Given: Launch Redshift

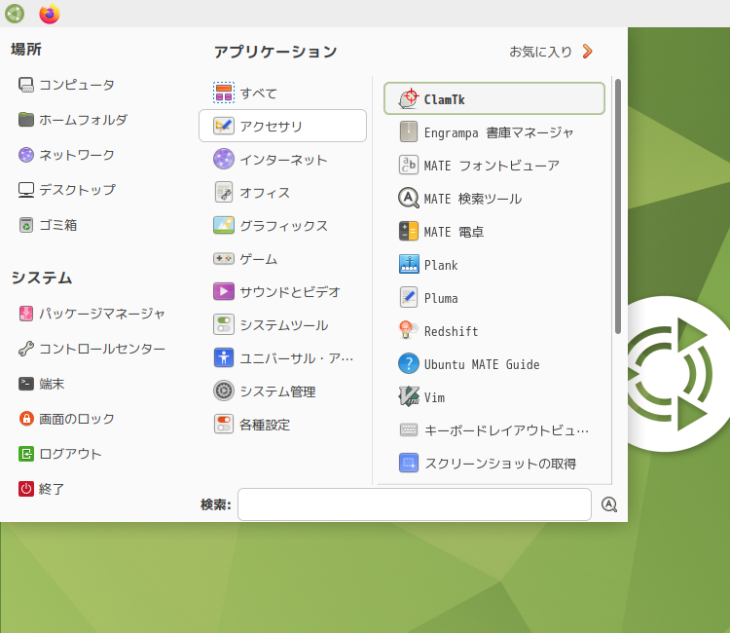Looking at the screenshot, I should click(494, 331).
